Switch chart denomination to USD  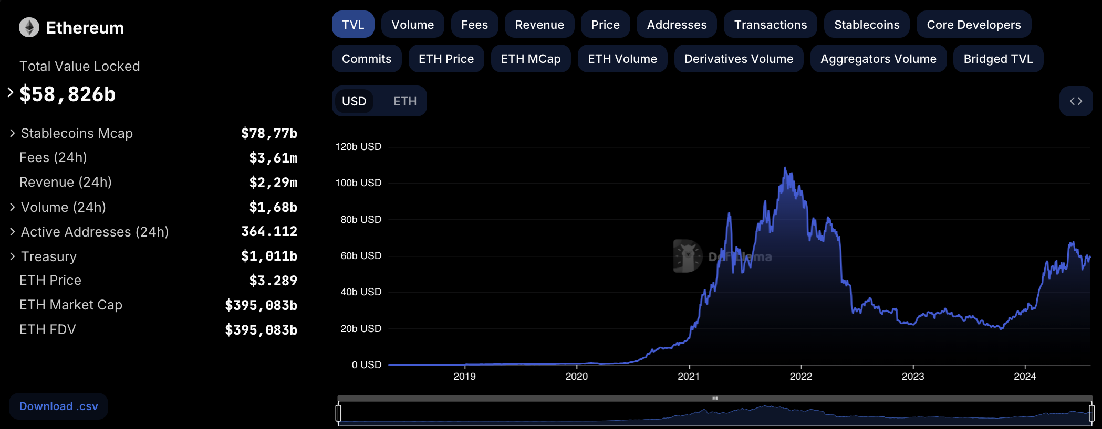coord(354,101)
